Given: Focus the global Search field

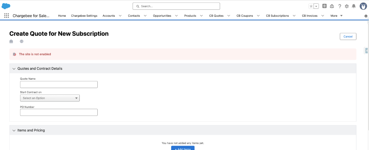Looking at the screenshot, I should coord(176,6).
